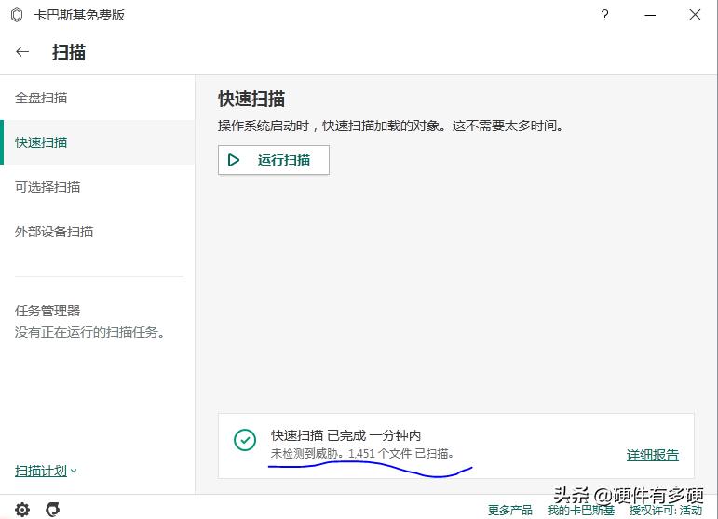Viewport: 718px width, 519px height.
Task: Open the help question mark icon
Action: click(x=604, y=15)
